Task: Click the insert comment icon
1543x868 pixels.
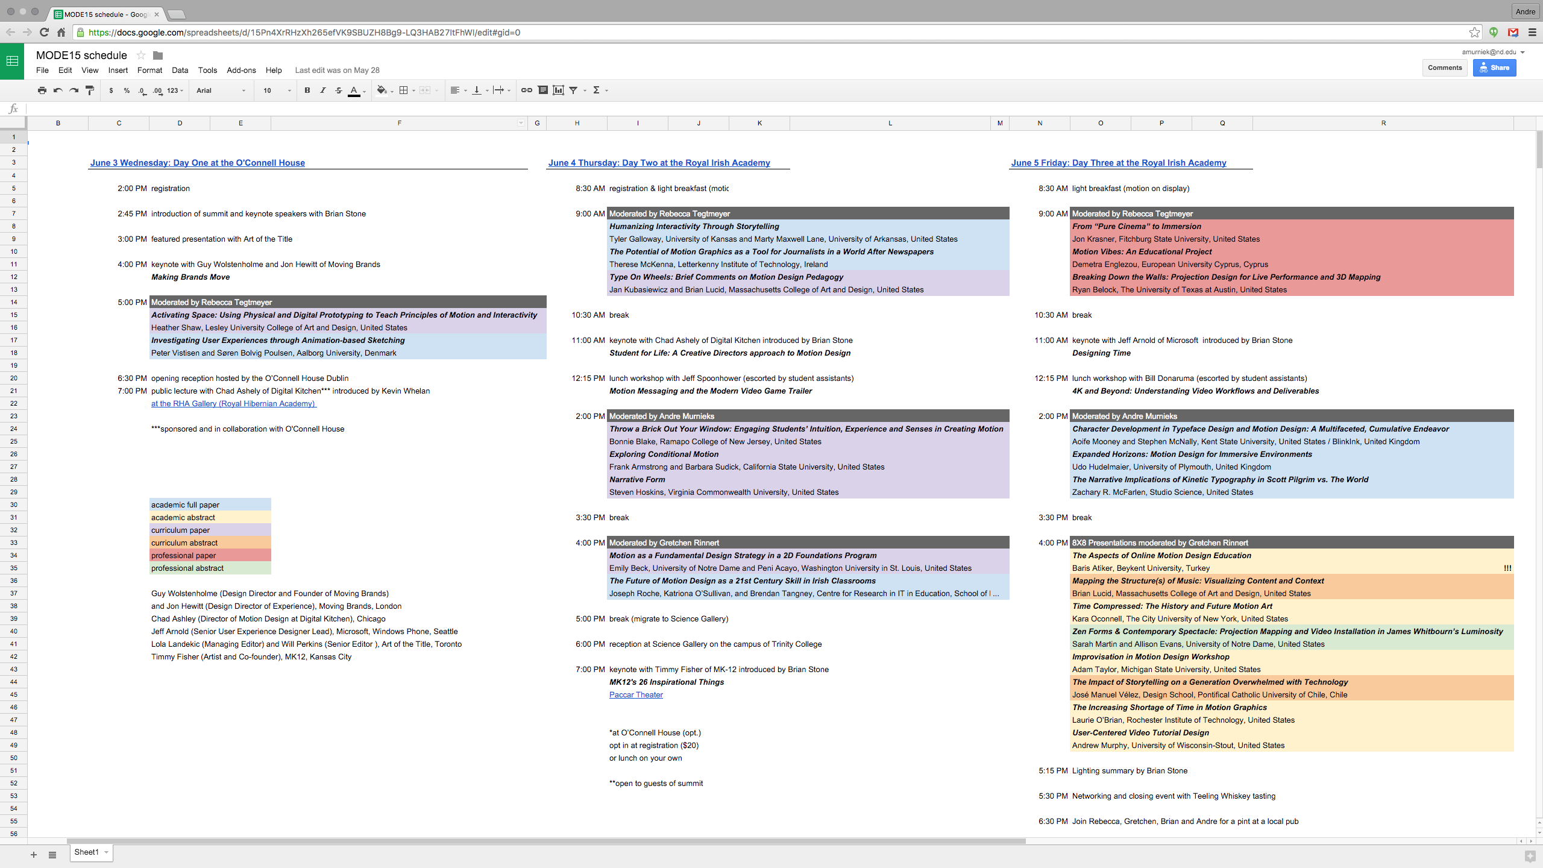Action: [542, 90]
